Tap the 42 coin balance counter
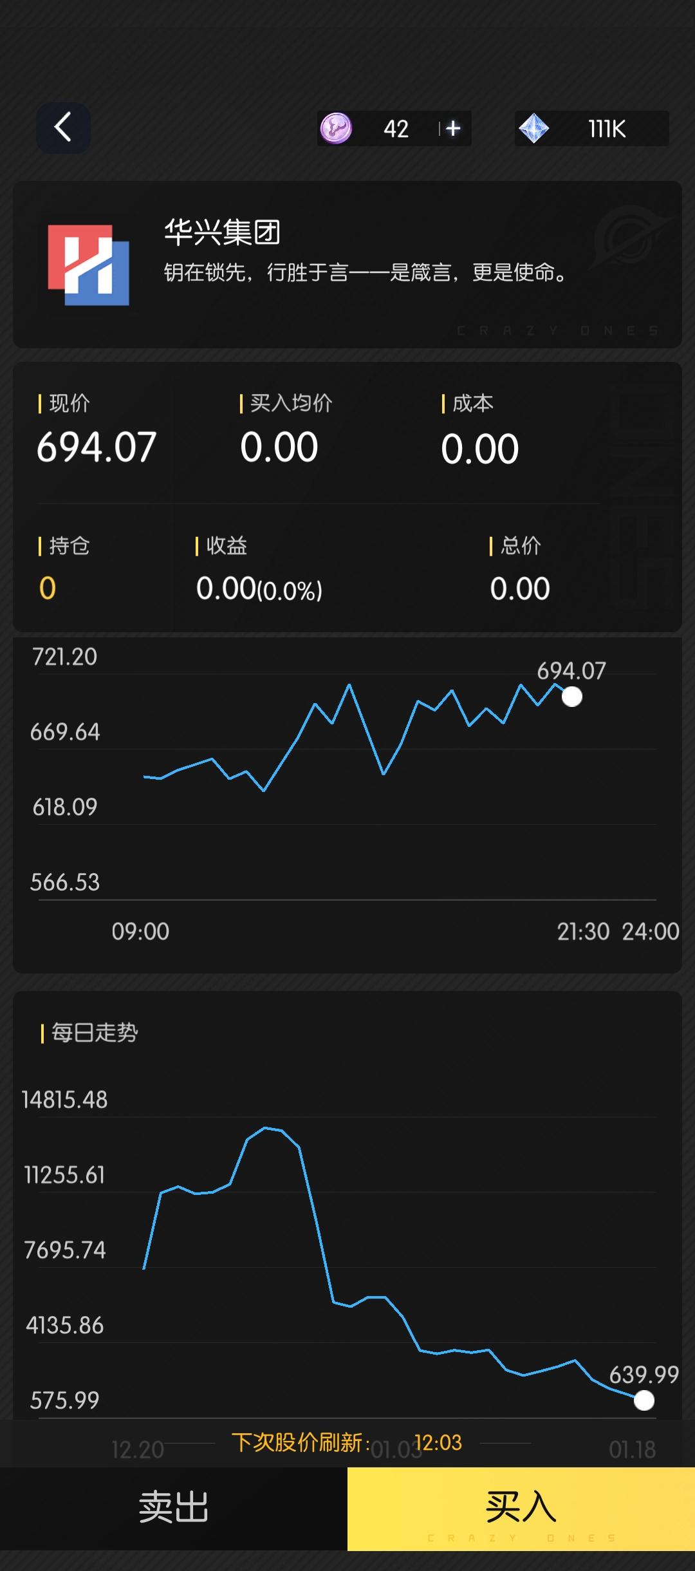 pyautogui.click(x=396, y=129)
